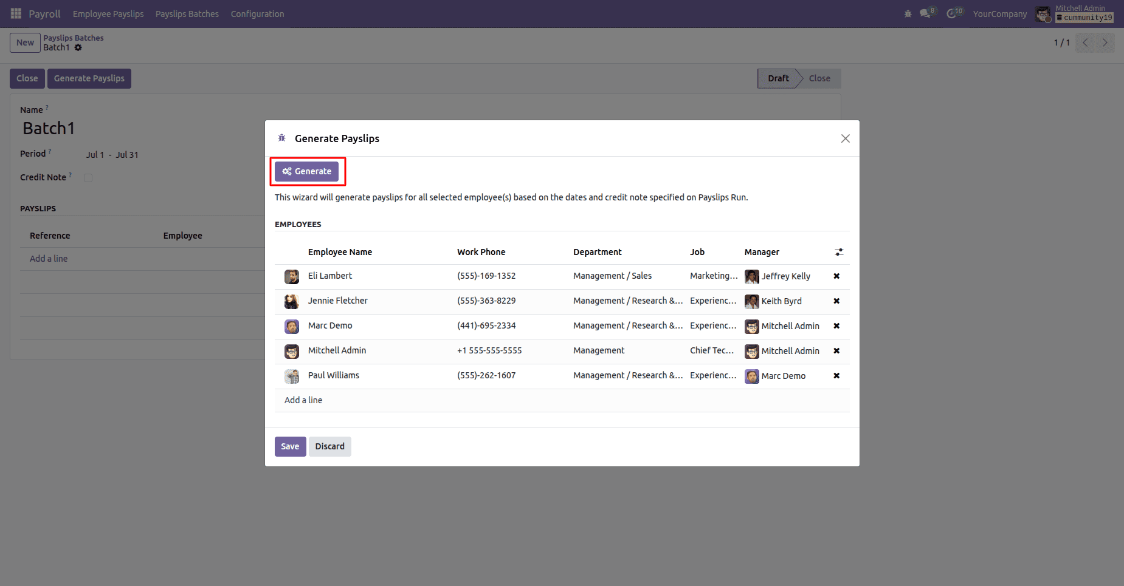Open Payslips Batches breadcrumb link
Screen dimensions: 1124x586
[74, 38]
